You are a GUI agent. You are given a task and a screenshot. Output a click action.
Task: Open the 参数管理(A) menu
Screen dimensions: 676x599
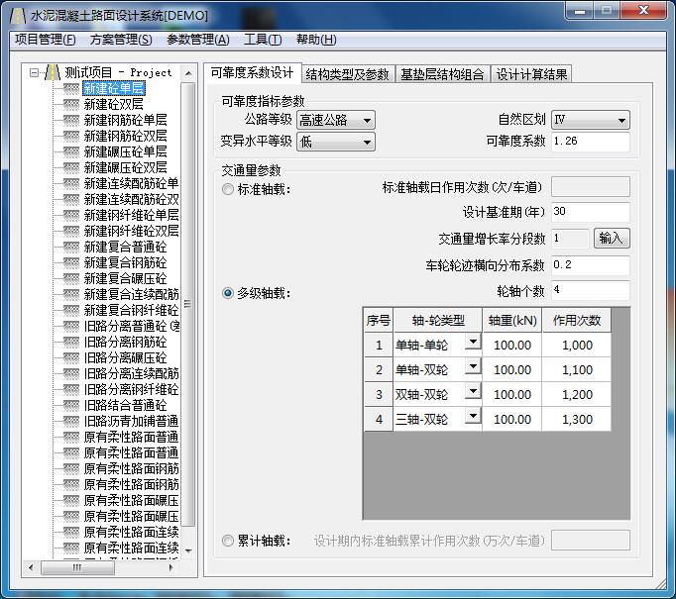coord(198,40)
